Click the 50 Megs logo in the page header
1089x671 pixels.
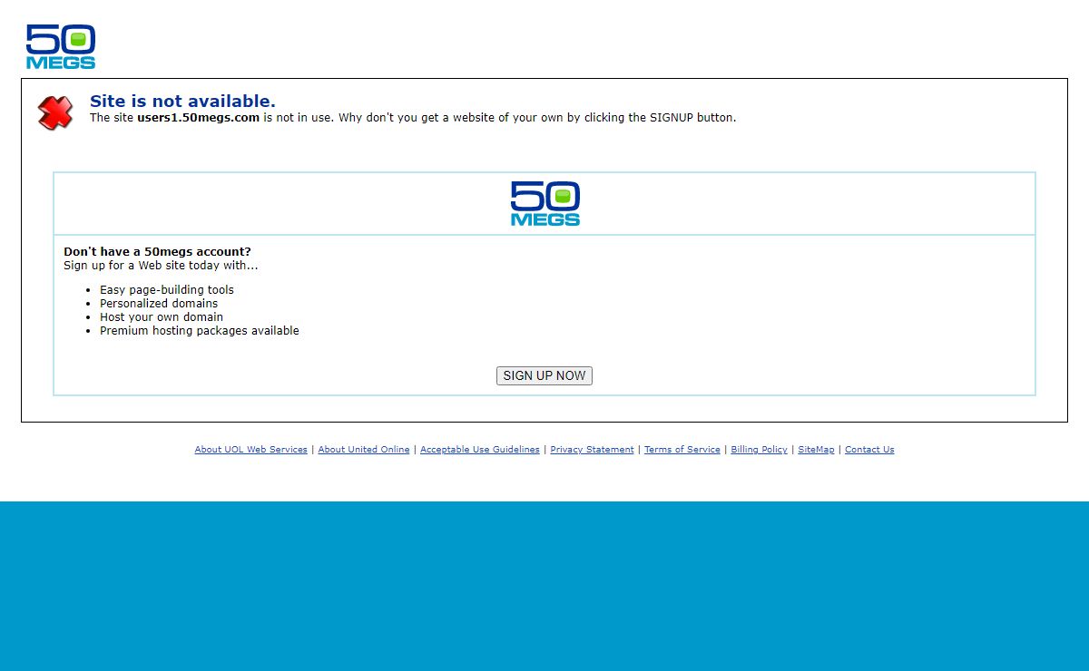coord(61,46)
